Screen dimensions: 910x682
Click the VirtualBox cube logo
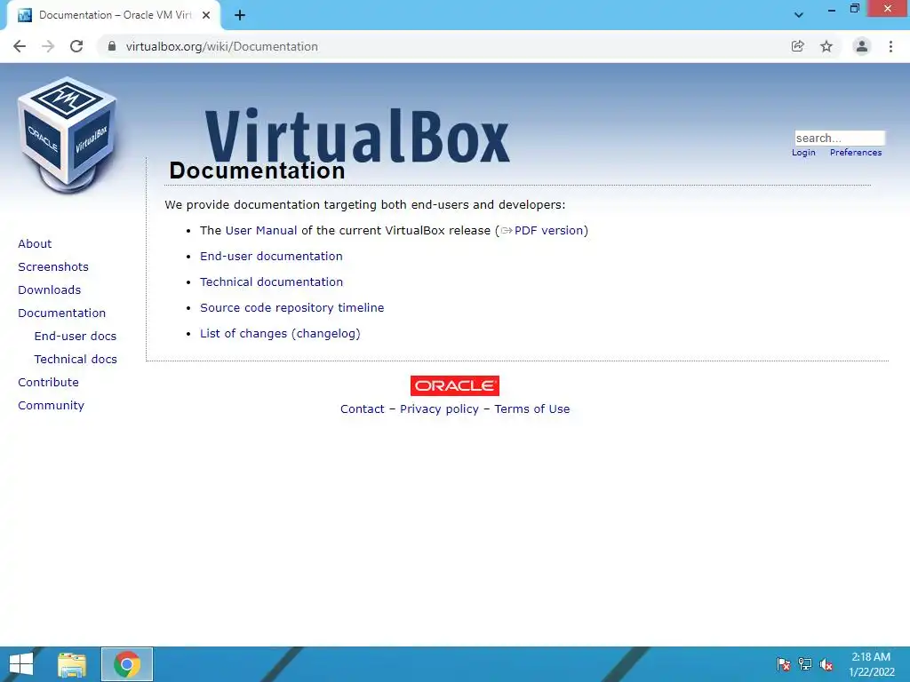click(x=68, y=135)
